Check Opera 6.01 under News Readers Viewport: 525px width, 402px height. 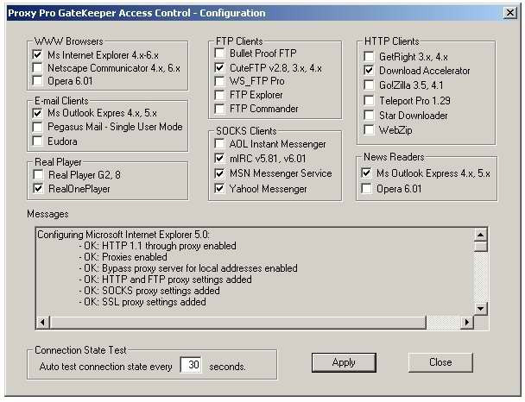[367, 189]
